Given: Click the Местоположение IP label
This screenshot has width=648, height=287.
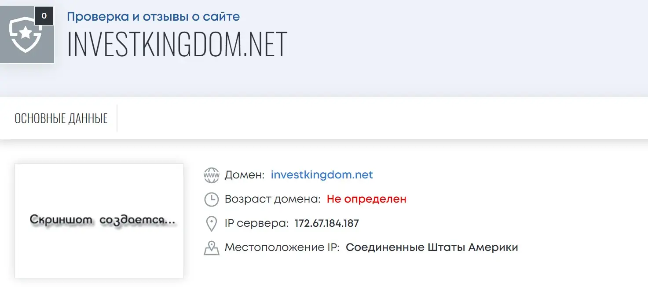Looking at the screenshot, I should (282, 247).
